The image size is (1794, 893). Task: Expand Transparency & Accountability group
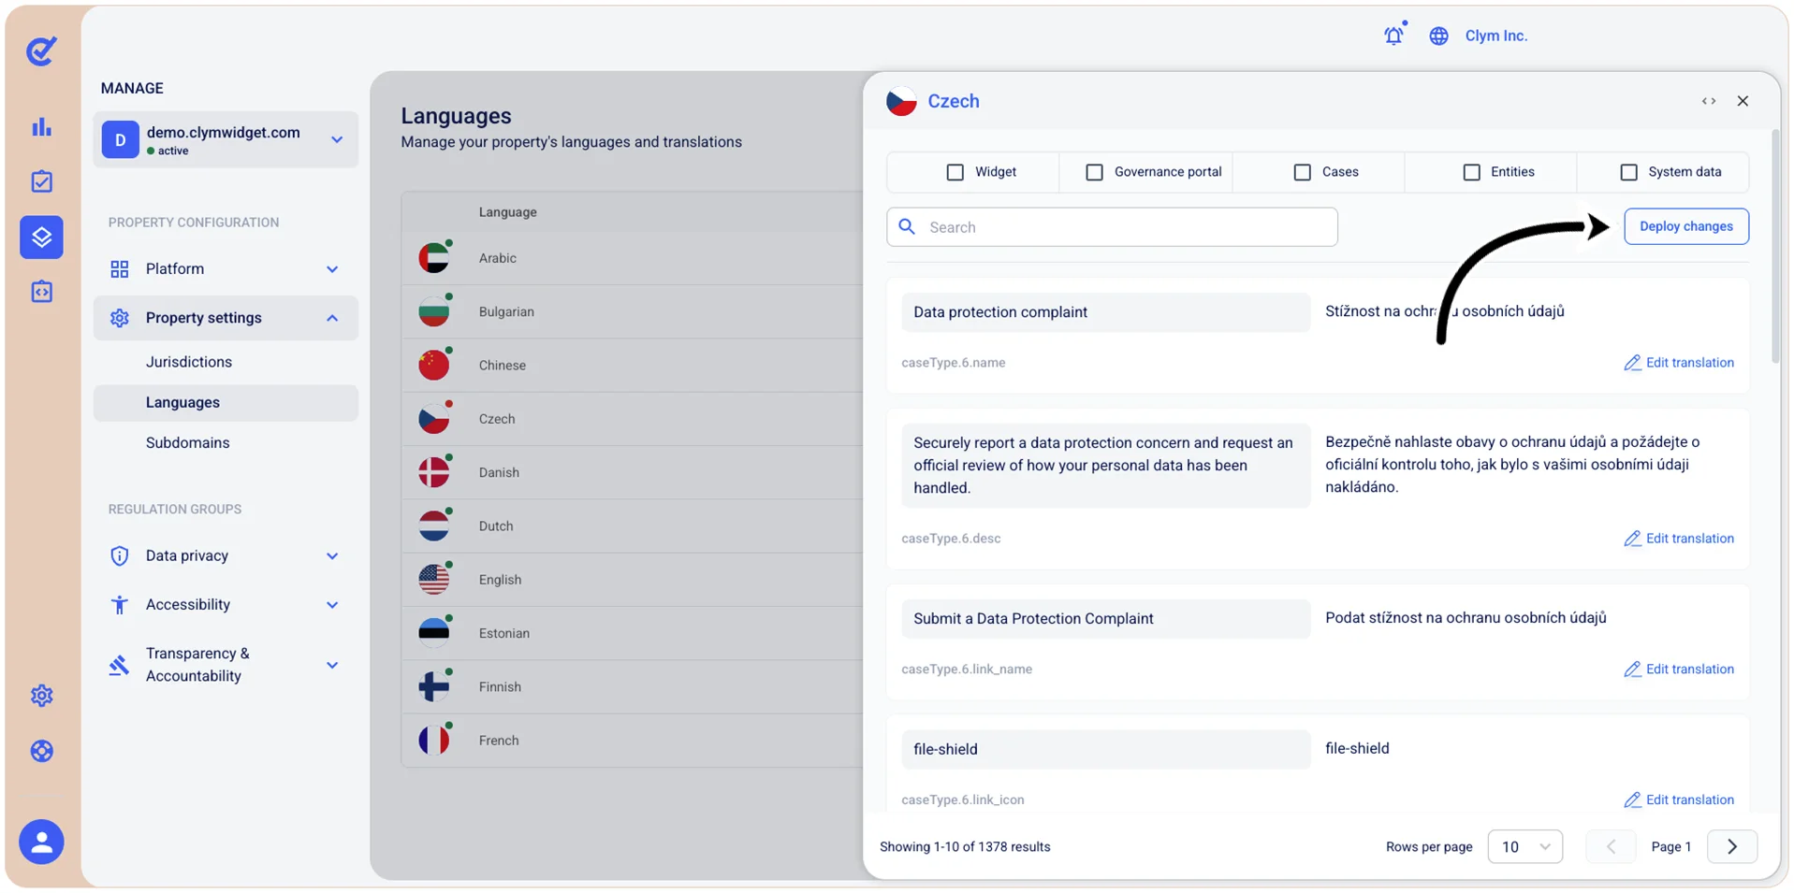pos(226,665)
